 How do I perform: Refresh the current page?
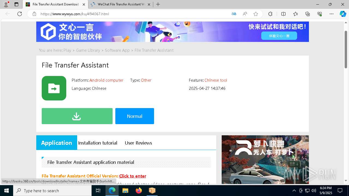coord(20,14)
